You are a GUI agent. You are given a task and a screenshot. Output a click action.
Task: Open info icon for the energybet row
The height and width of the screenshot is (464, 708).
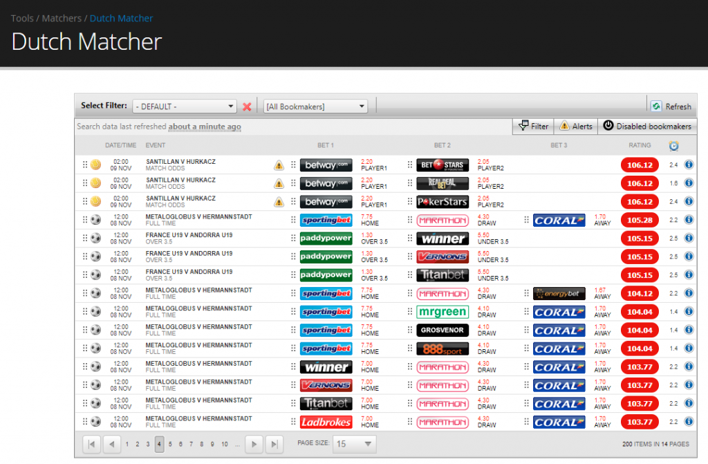pyautogui.click(x=689, y=293)
